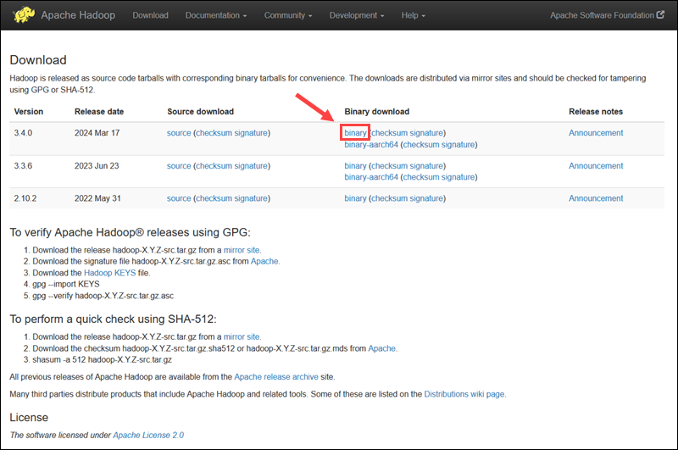Open checksum for the 3.3.6 binary

pyautogui.click(x=389, y=165)
